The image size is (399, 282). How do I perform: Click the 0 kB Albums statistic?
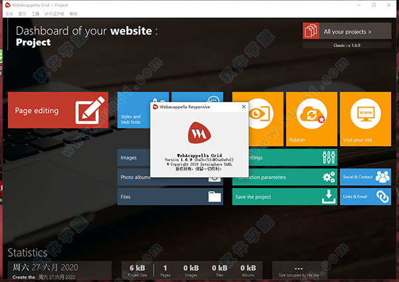click(248, 271)
